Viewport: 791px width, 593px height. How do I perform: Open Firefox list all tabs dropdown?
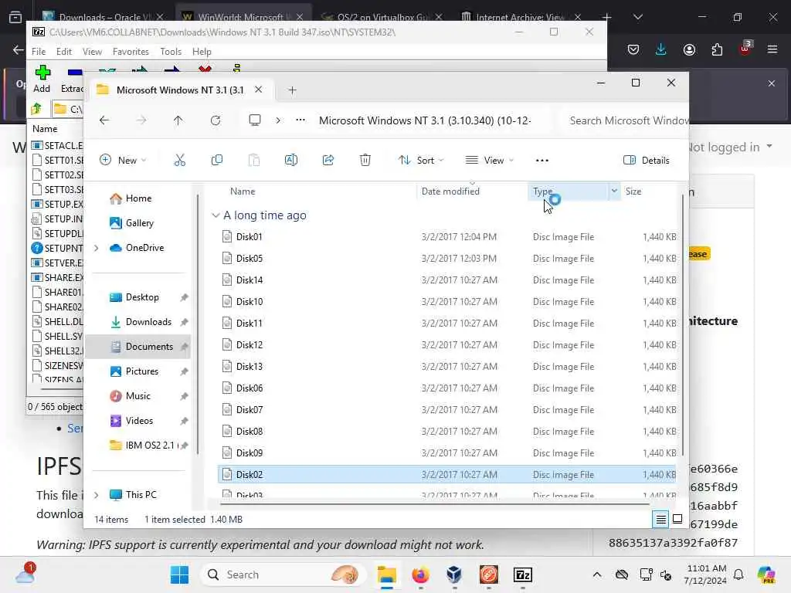(x=638, y=17)
